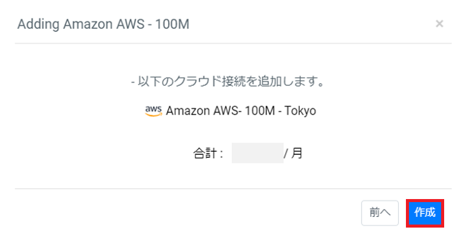Click the Amazon text beside AWS logo
Viewport: 466px width, 247px height.
[186, 111]
